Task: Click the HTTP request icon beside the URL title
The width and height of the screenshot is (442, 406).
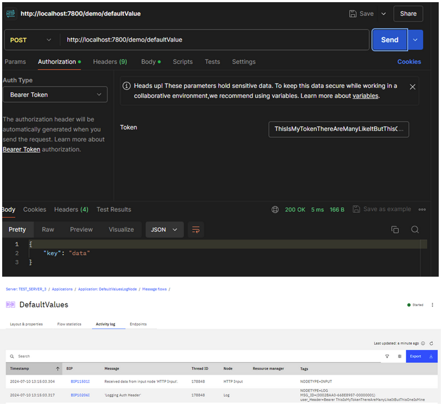Action: tap(11, 14)
